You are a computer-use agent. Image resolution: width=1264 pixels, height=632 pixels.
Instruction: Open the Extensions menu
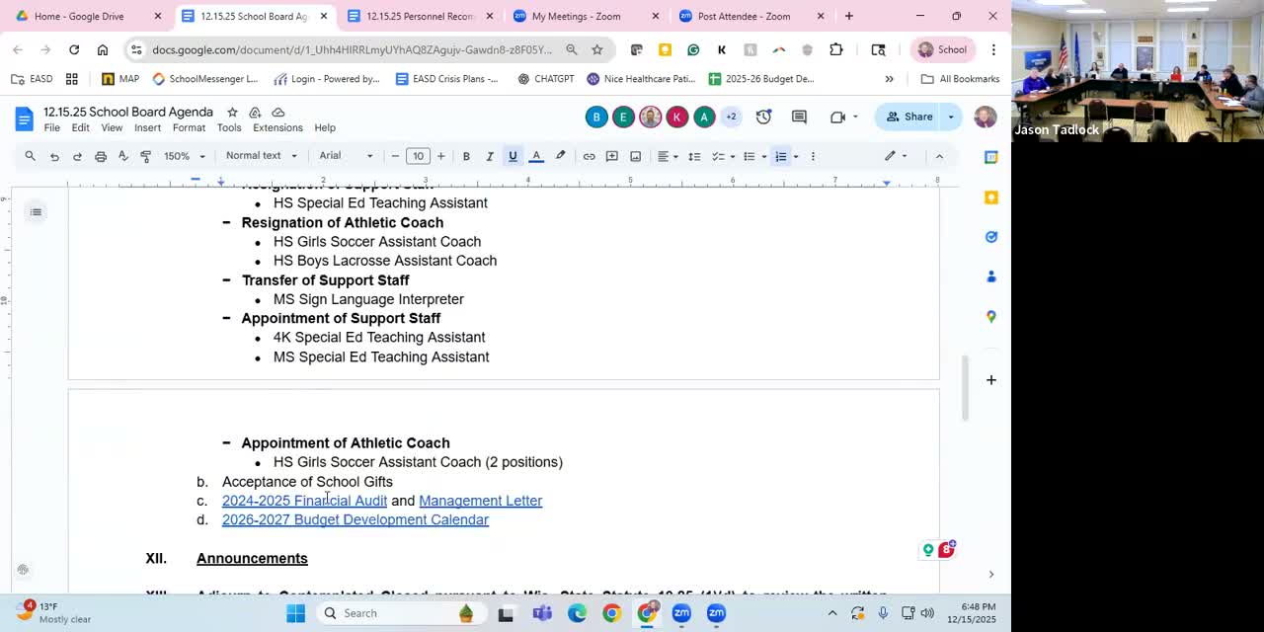(277, 128)
